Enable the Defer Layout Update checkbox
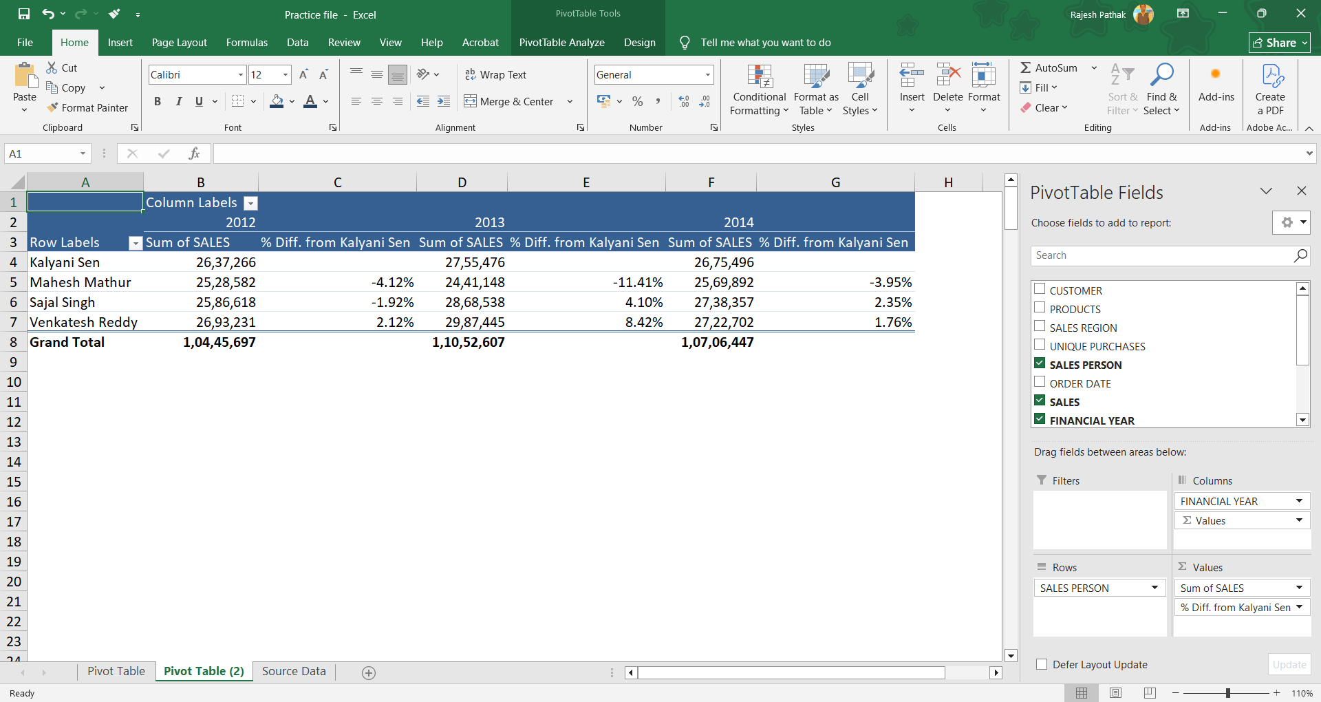 [x=1042, y=664]
